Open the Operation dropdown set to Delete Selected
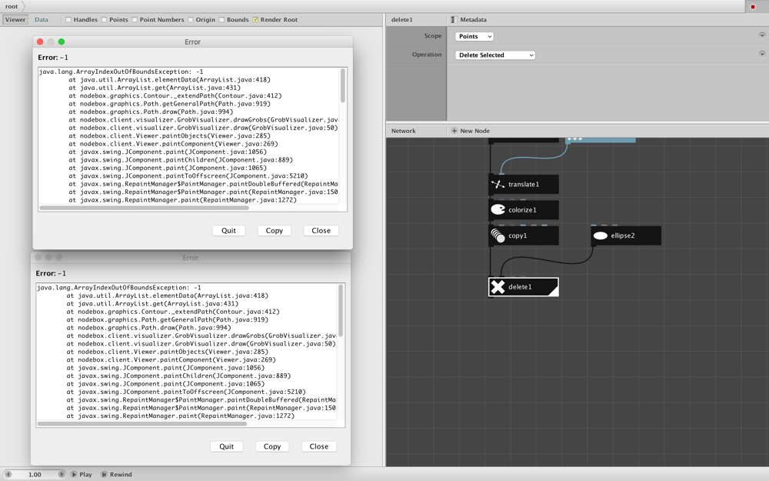769x481 pixels. [x=494, y=55]
